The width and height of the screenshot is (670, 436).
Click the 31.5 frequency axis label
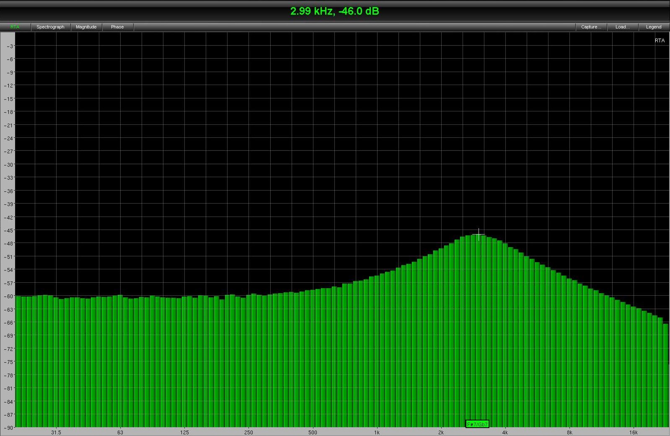coord(56,432)
